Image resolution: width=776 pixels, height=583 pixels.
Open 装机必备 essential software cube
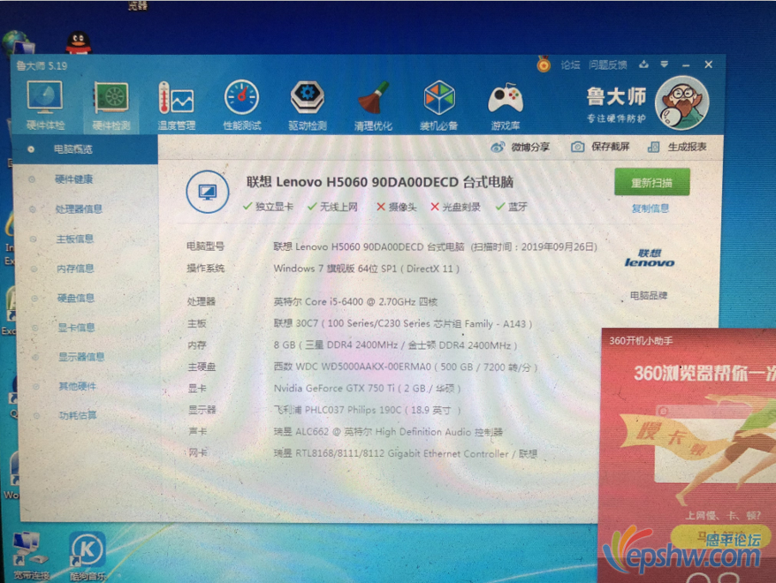[x=439, y=105]
